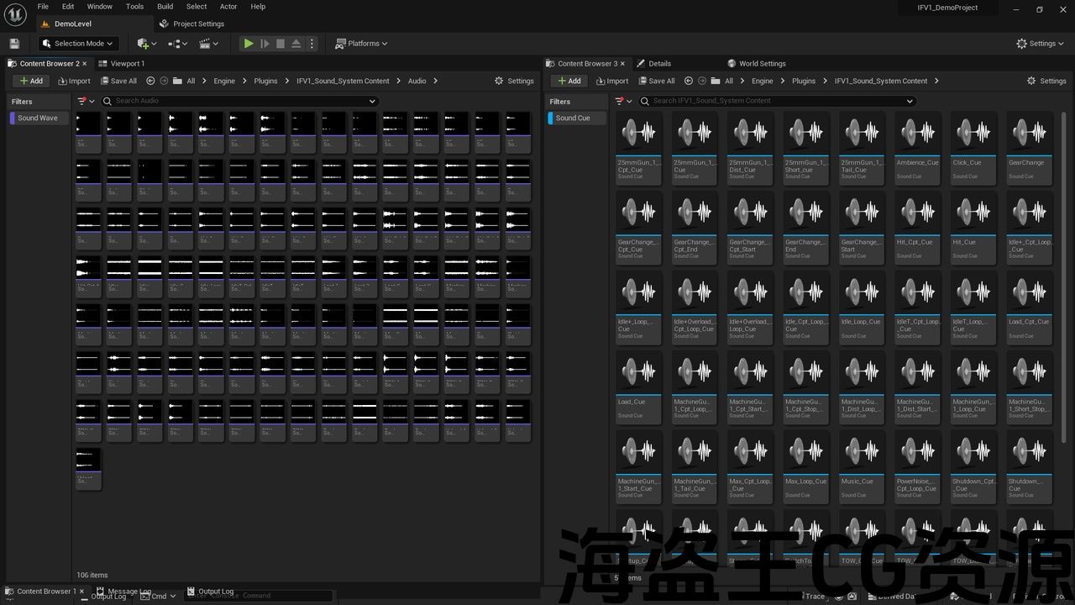
Task: Click the blueprints node graph icon
Action: [176, 44]
